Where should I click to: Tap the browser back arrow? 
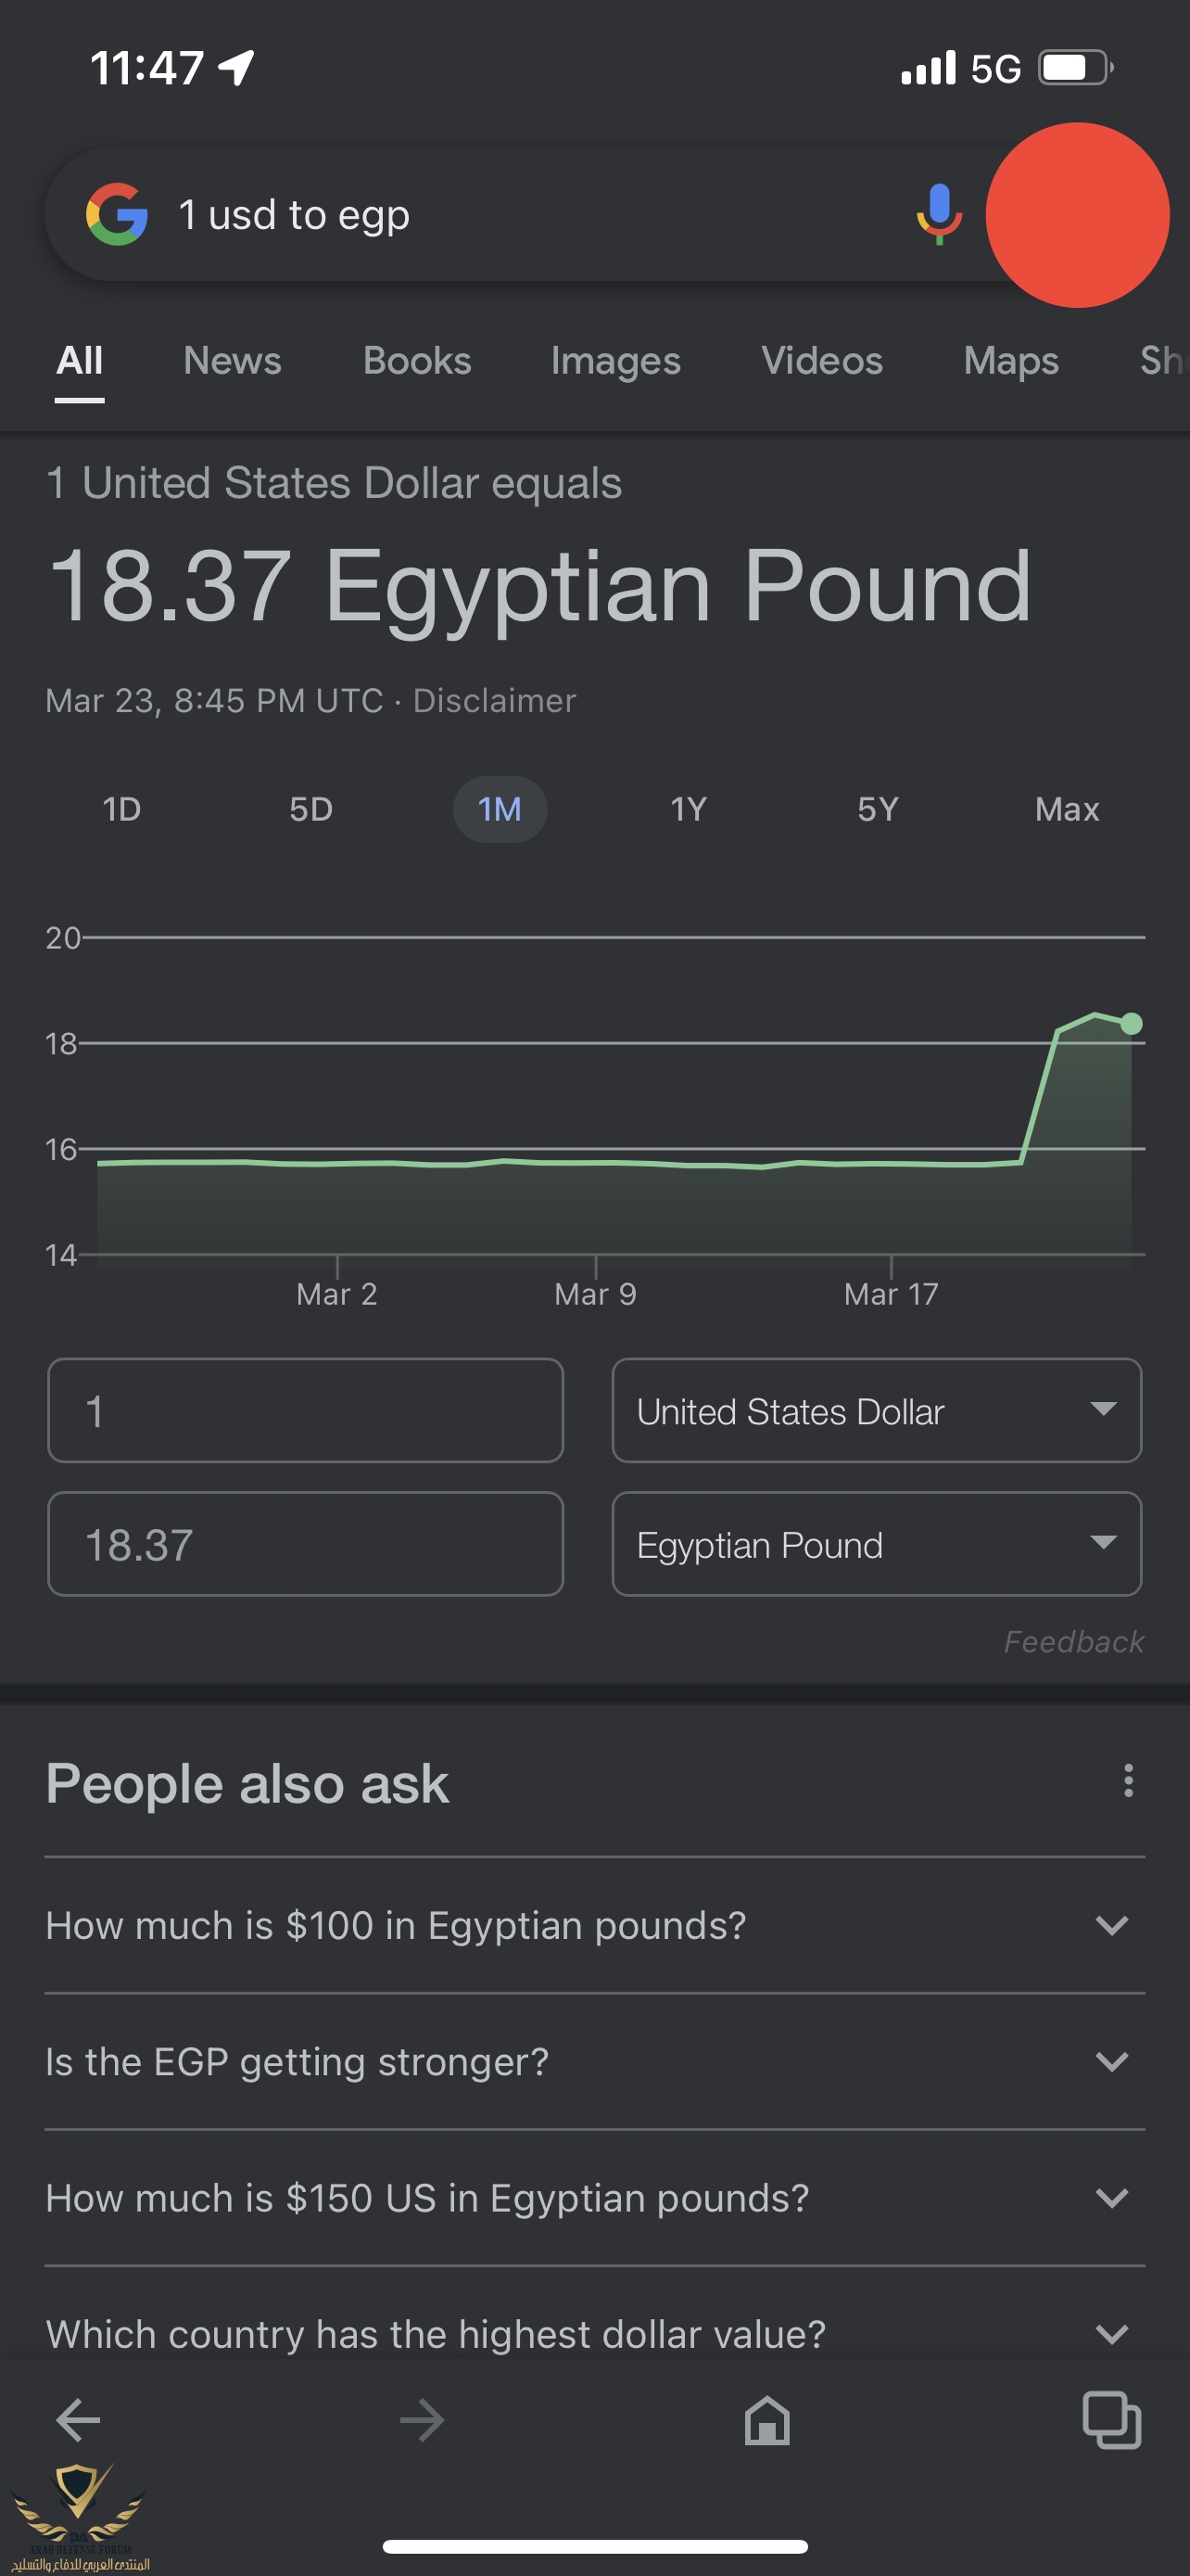coord(78,2420)
